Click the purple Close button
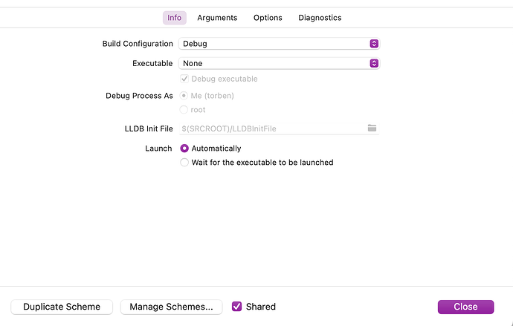 point(465,307)
